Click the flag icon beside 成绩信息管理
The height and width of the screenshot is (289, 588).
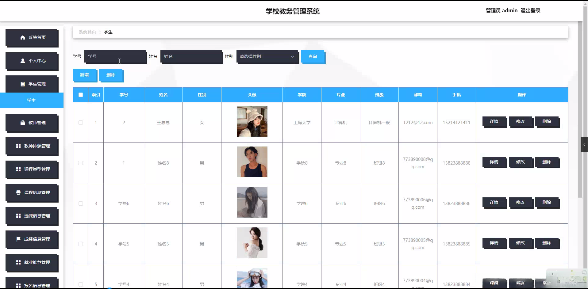click(x=18, y=239)
